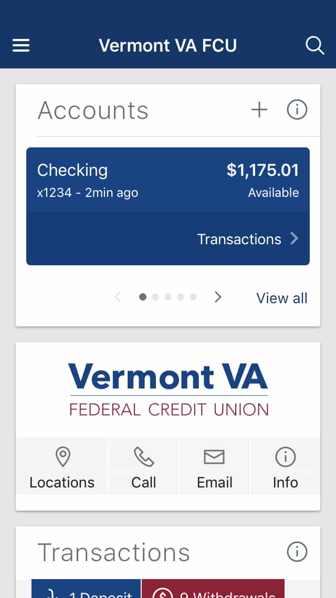Screen dimensions: 336x598
Task: Tap the search magnifier icon
Action: coord(314,46)
